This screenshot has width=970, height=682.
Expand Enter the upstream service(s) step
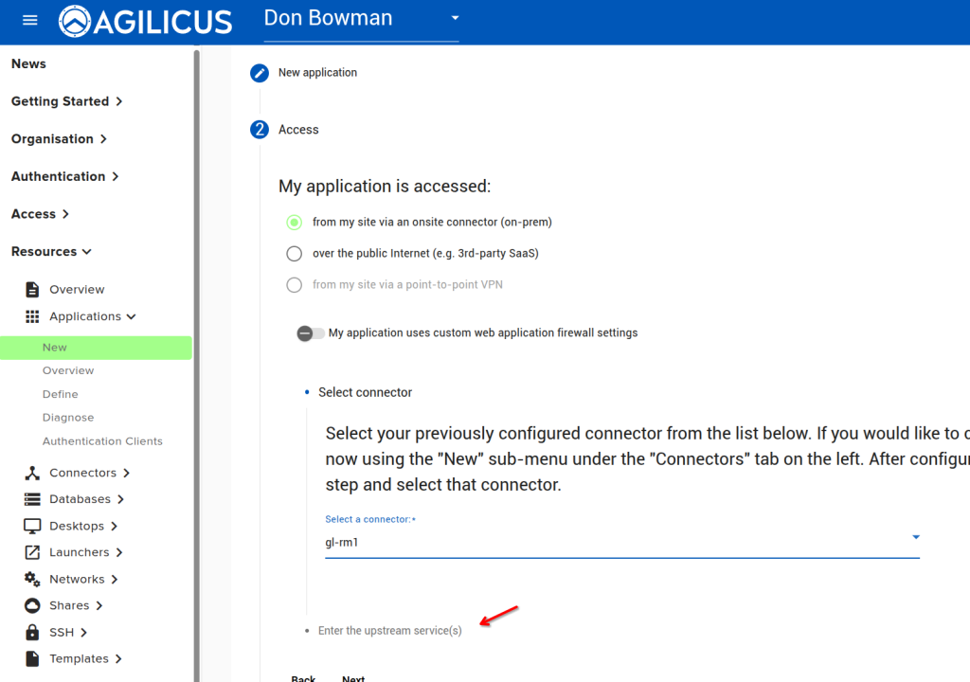click(389, 631)
